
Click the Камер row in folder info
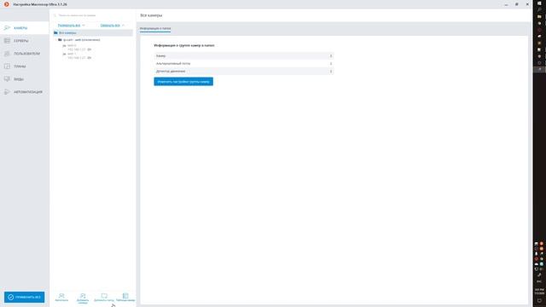[x=244, y=55]
